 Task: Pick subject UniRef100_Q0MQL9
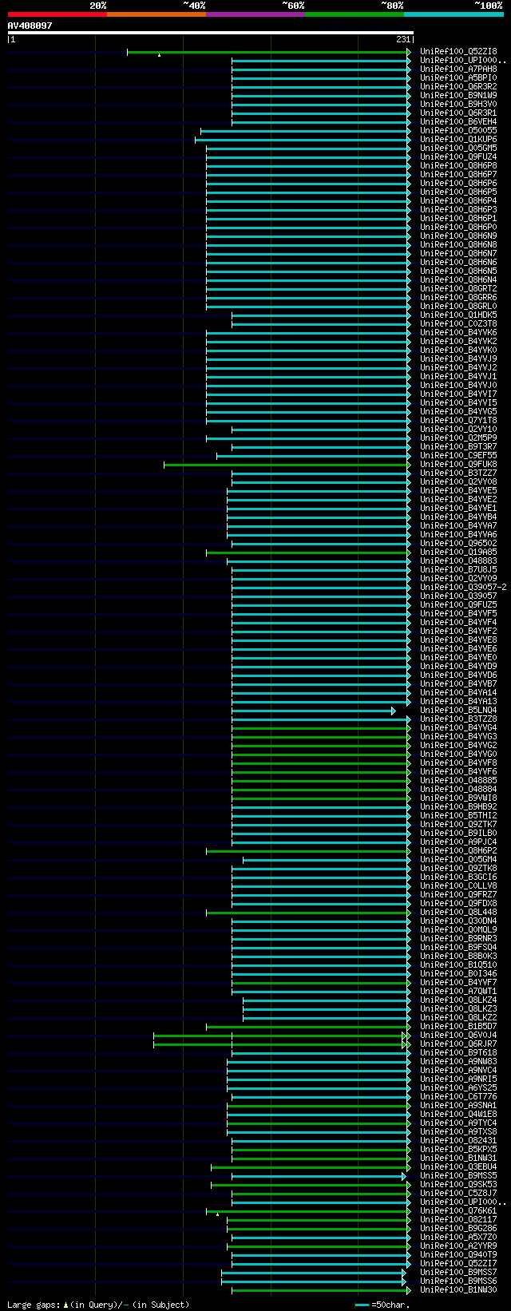point(458,929)
